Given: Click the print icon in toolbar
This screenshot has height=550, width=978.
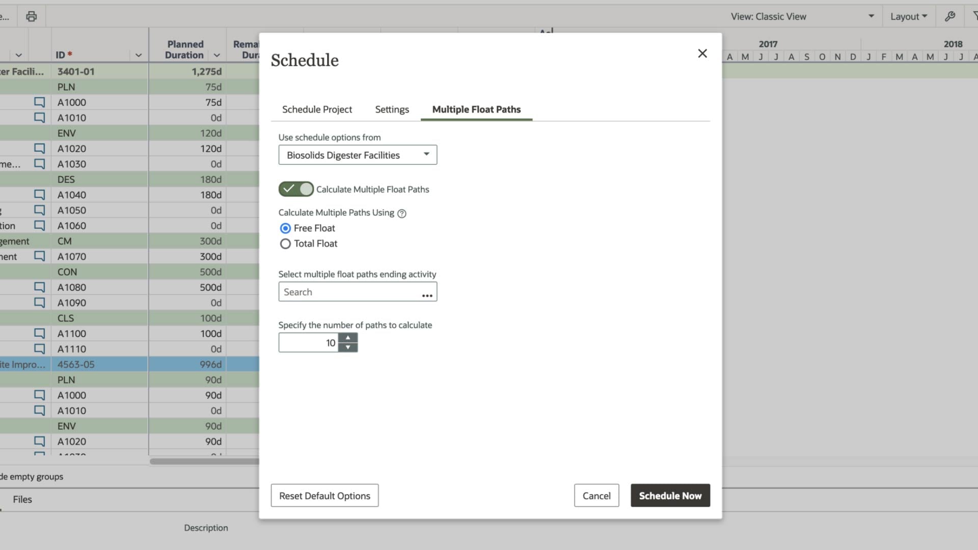Looking at the screenshot, I should pyautogui.click(x=32, y=16).
